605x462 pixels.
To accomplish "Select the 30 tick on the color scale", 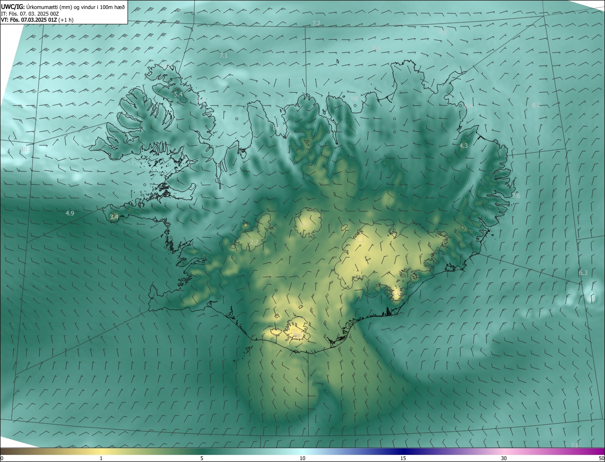I will 504,458.
